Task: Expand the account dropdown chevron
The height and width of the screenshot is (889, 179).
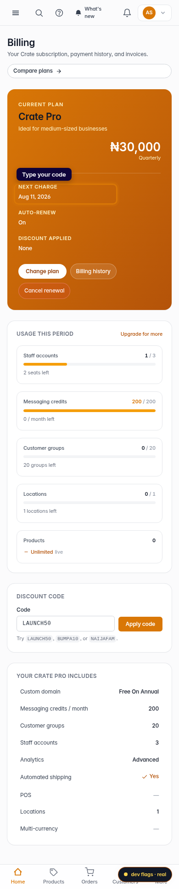Action: [162, 13]
